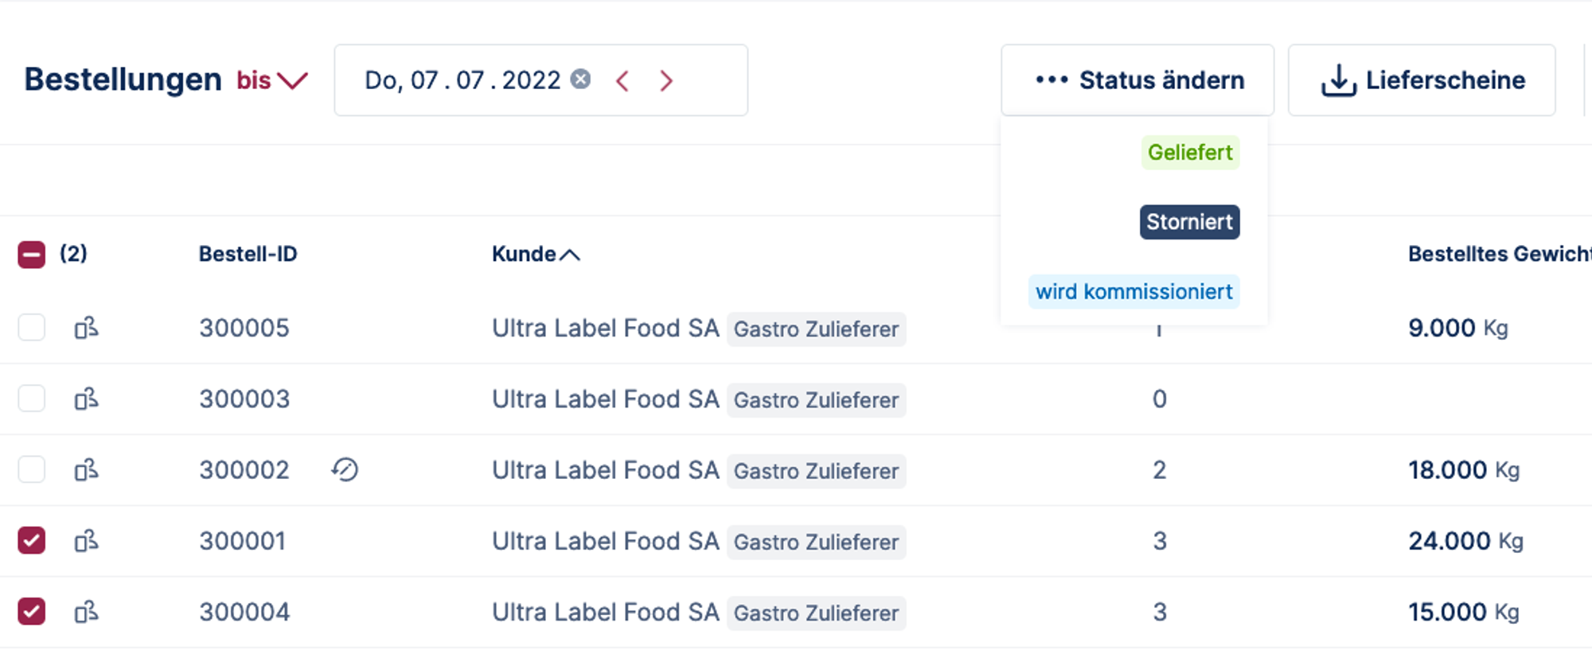Open the 'bis' date mode dropdown
The width and height of the screenshot is (1592, 662).
click(271, 80)
